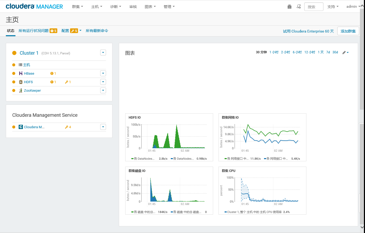This screenshot has height=233, width=365.
Task: Open the 主机 link under Cluster 1
Action: coord(27,65)
